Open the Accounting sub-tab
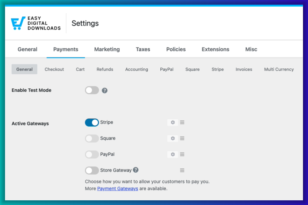The image size is (308, 205). tap(137, 69)
